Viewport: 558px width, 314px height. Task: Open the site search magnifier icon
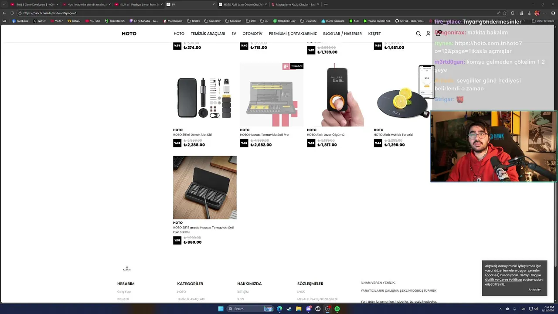[x=418, y=34]
